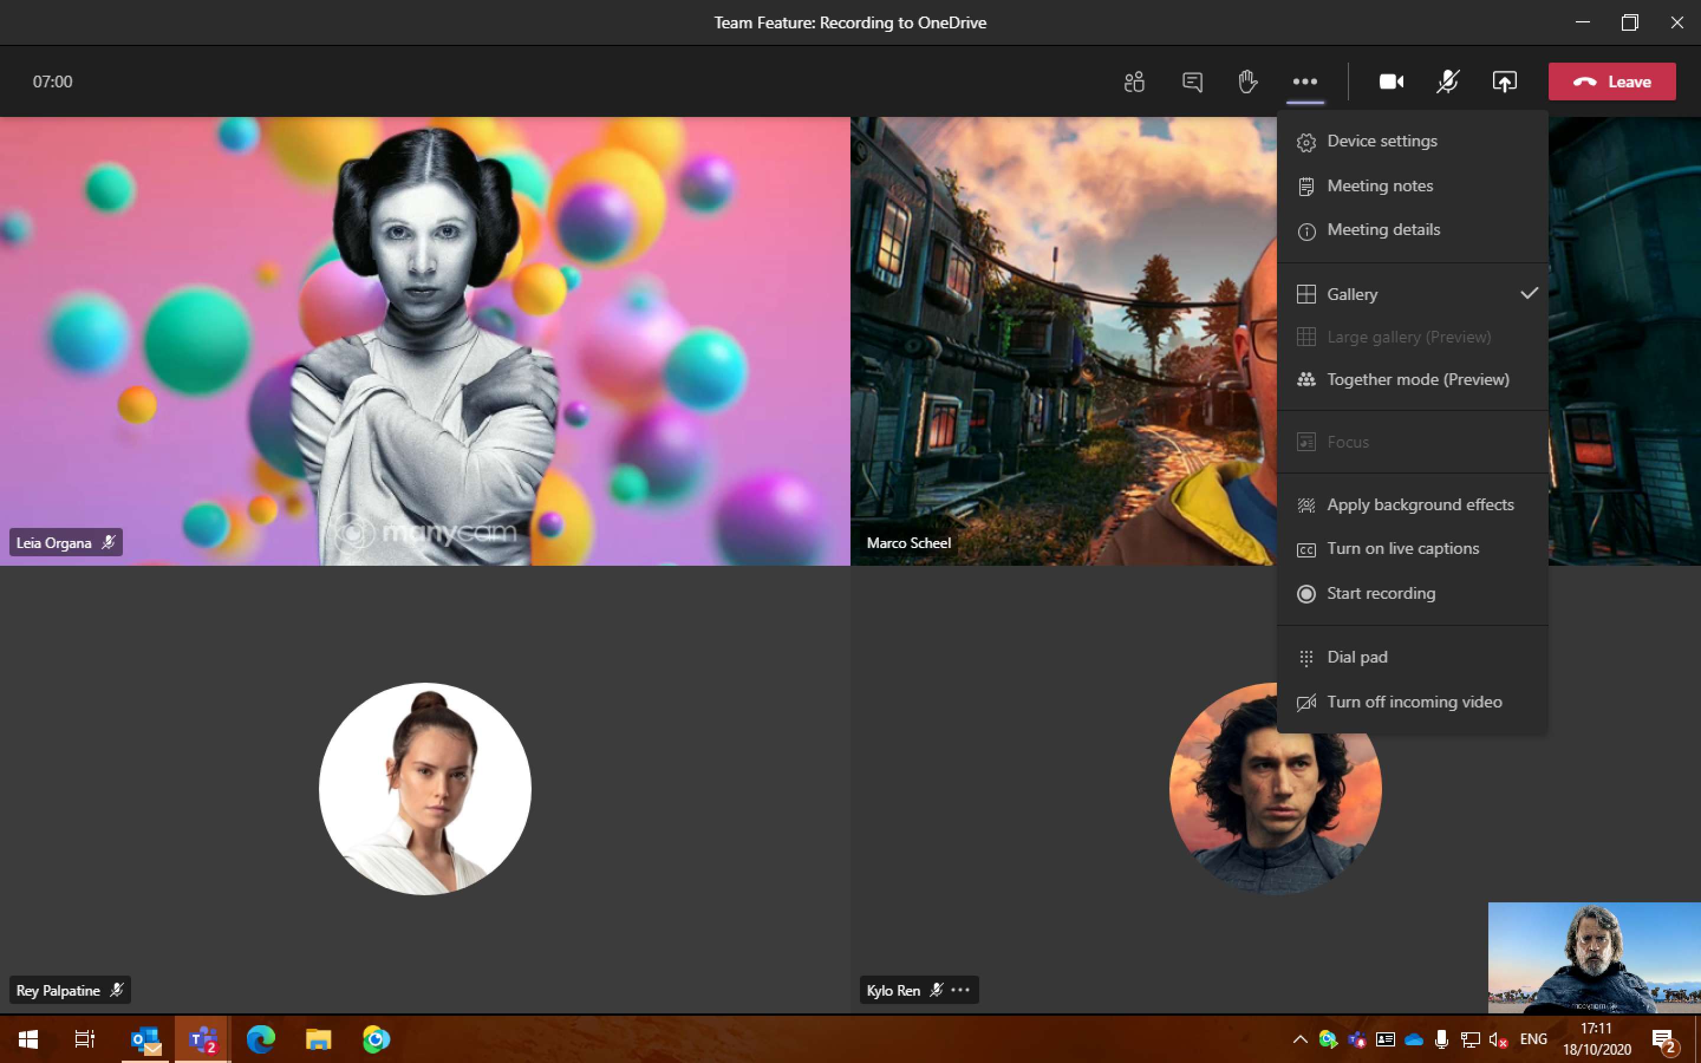Open the Dial pad
Viewport: 1701px width, 1063px height.
point(1412,657)
